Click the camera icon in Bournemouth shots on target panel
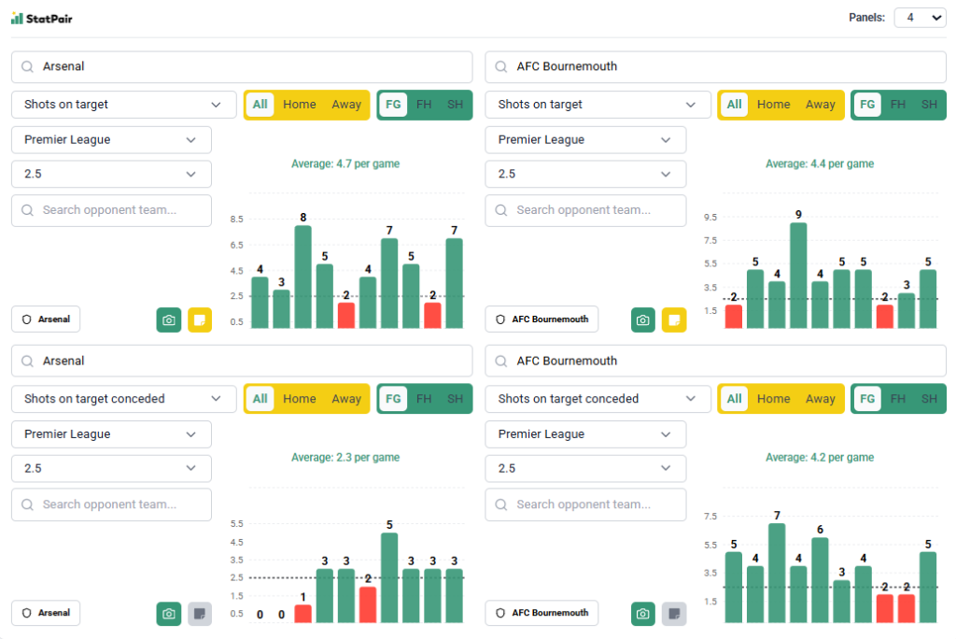The height and width of the screenshot is (639, 956). coord(642,319)
